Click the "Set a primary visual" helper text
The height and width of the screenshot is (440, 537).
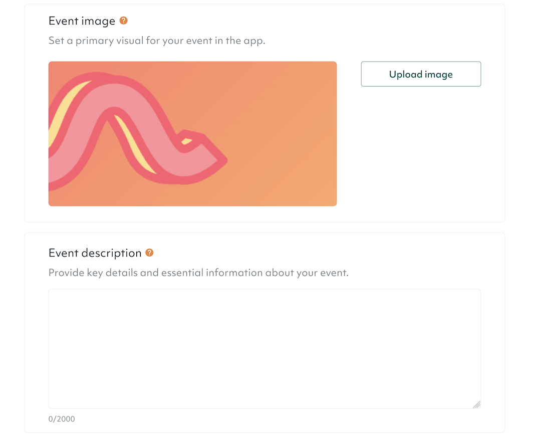(x=157, y=41)
